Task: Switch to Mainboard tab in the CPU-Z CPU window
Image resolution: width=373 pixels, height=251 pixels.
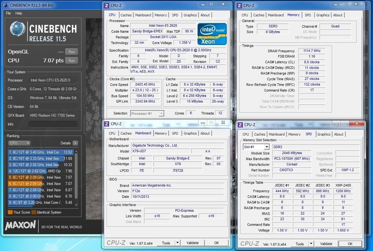Action: pyautogui.click(x=143, y=15)
